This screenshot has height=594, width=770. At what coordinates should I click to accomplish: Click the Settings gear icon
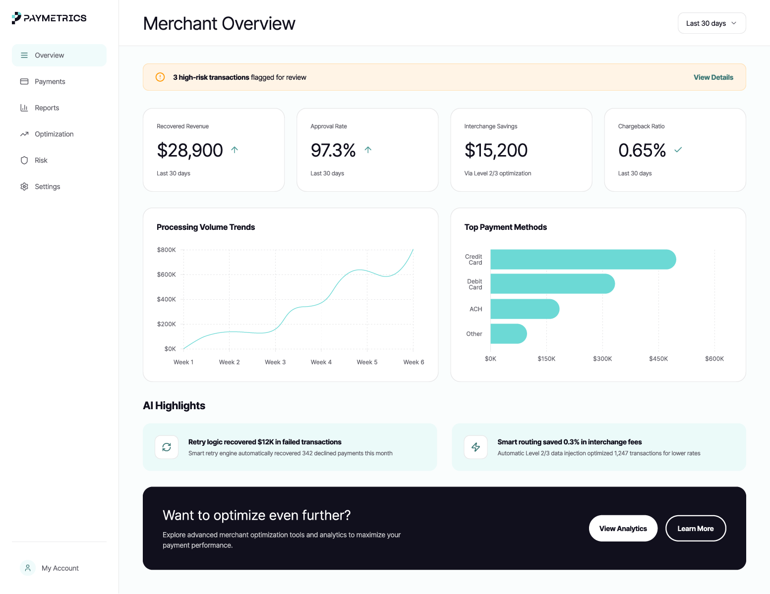pyautogui.click(x=24, y=186)
